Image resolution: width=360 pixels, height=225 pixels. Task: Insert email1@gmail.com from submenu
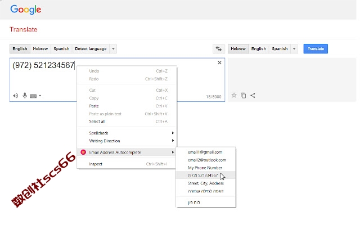click(206, 152)
